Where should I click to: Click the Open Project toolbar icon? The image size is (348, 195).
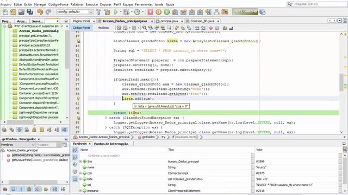click(22, 12)
